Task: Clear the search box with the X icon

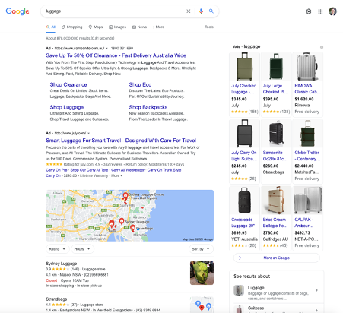Action: [x=189, y=11]
